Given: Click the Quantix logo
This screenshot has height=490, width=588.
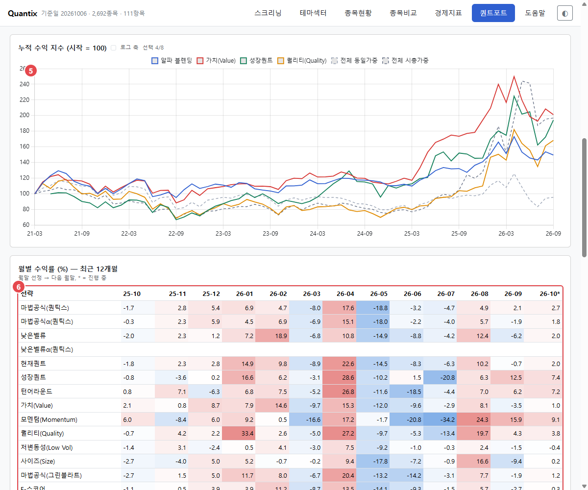Looking at the screenshot, I should [23, 13].
